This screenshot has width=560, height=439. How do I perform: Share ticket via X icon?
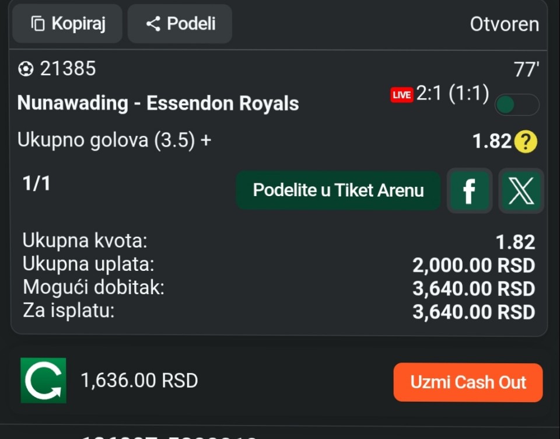point(521,190)
